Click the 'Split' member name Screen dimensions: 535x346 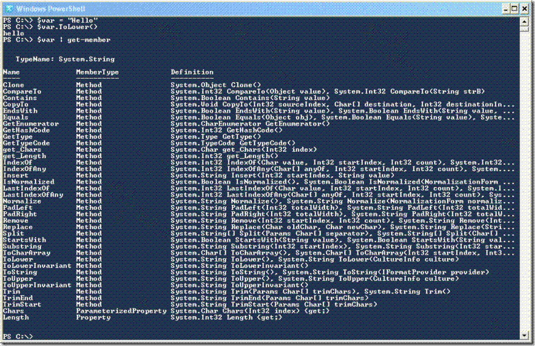(13, 233)
